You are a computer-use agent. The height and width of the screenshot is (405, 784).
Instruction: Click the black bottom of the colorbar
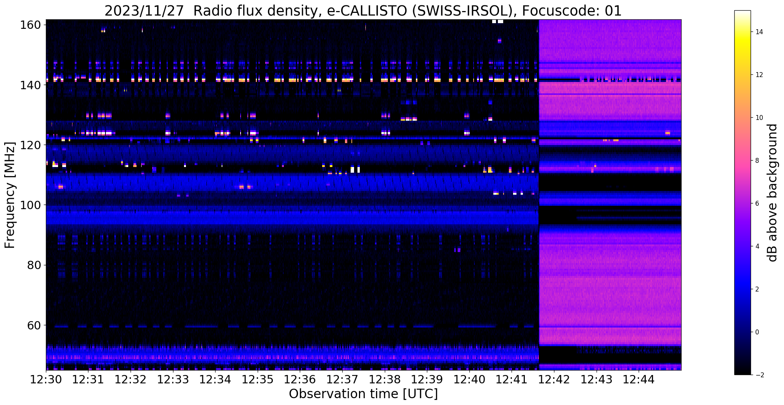[743, 370]
